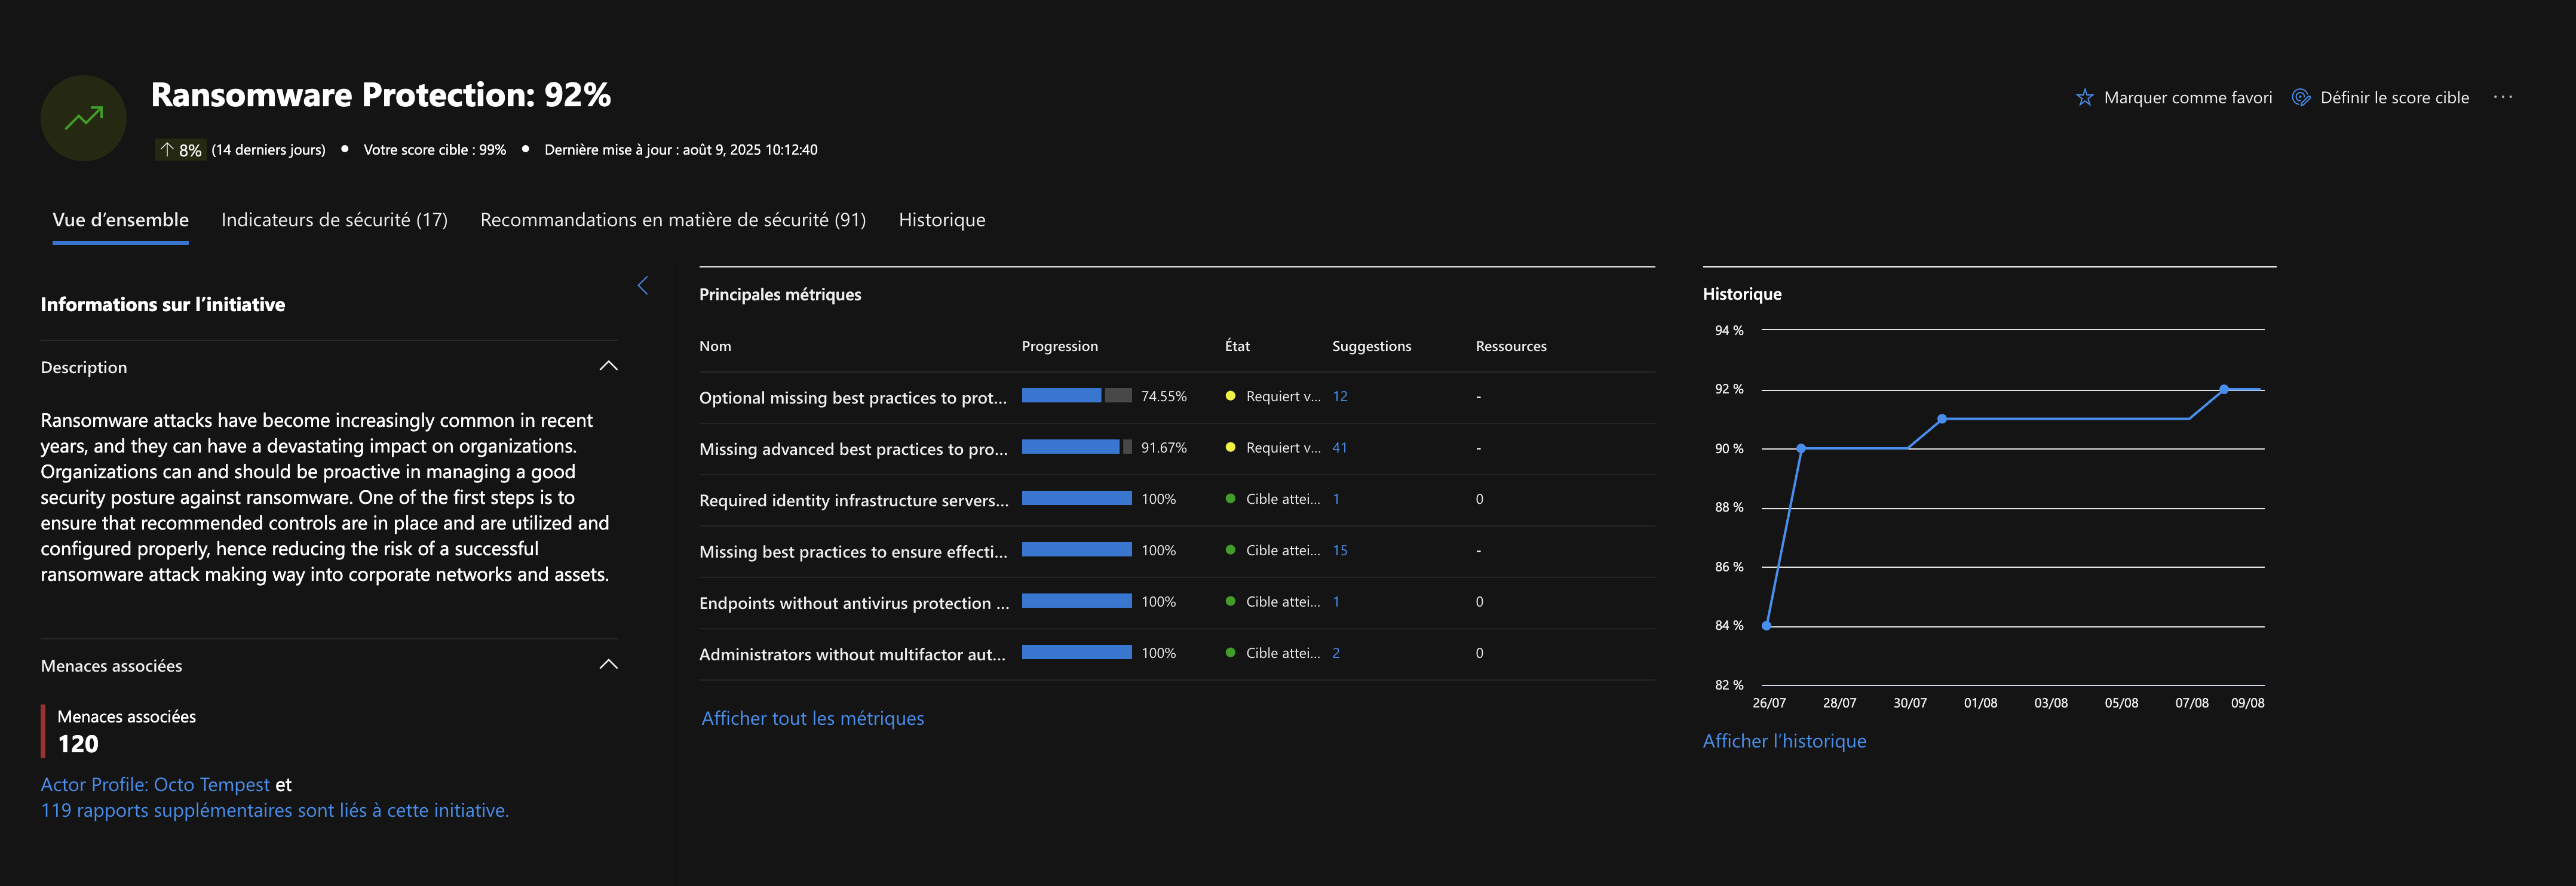This screenshot has width=2576, height=886.
Task: Open the more options ellipsis menu
Action: pos(2502,97)
